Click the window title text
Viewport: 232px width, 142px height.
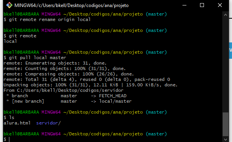(71, 5)
